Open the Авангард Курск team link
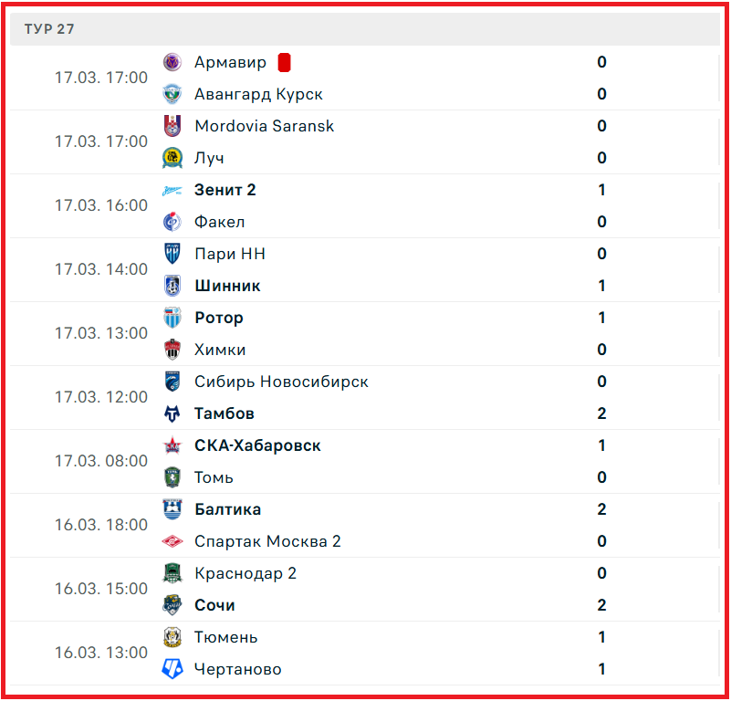The height and width of the screenshot is (701, 731). tap(258, 94)
